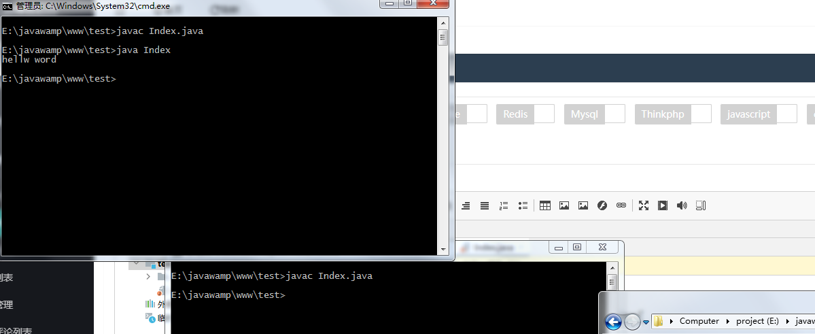Insert audio with the speaker icon
Viewport: 815px width, 334px height.
click(x=681, y=205)
